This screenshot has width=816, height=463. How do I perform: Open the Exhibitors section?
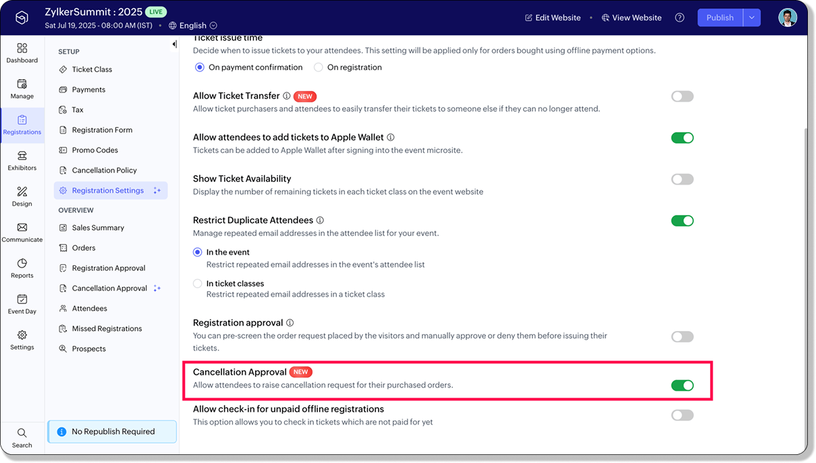pos(22,160)
